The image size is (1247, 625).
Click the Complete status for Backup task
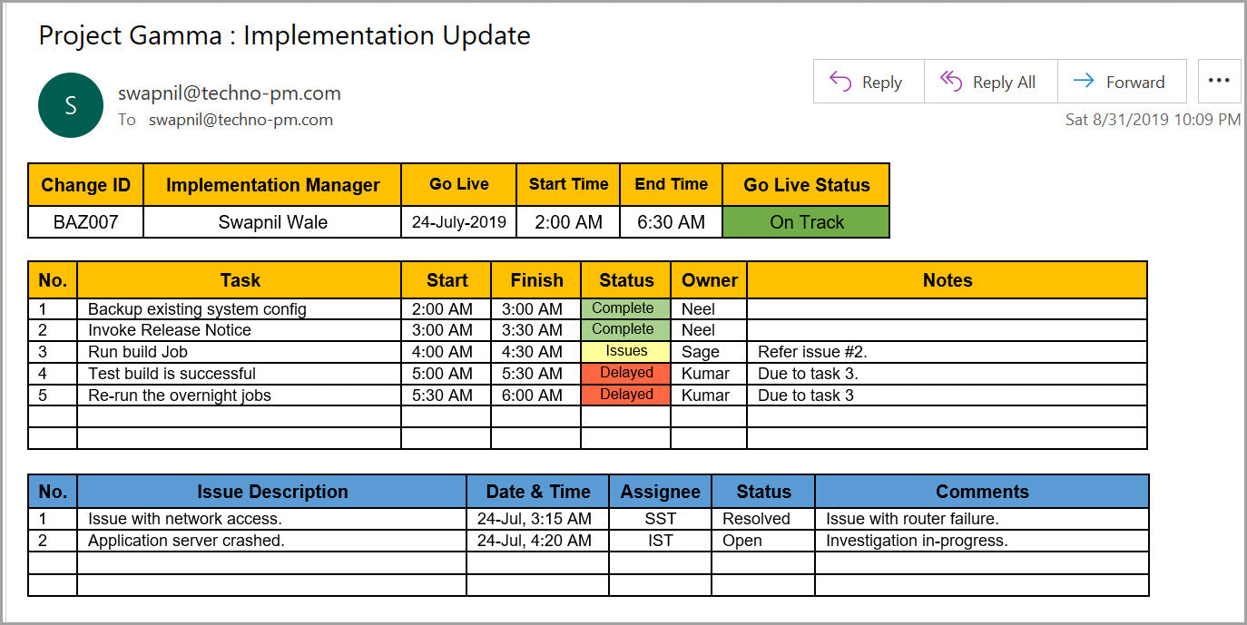coord(625,308)
